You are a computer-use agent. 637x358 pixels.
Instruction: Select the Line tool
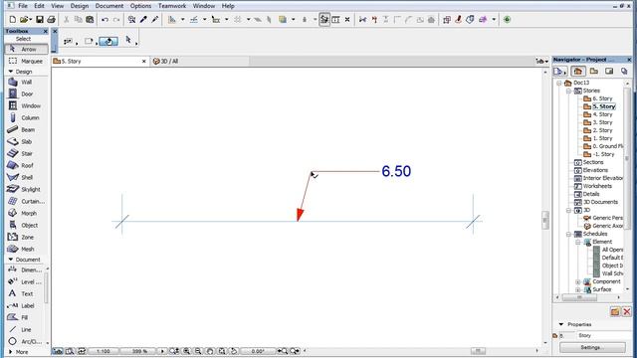pyautogui.click(x=25, y=329)
